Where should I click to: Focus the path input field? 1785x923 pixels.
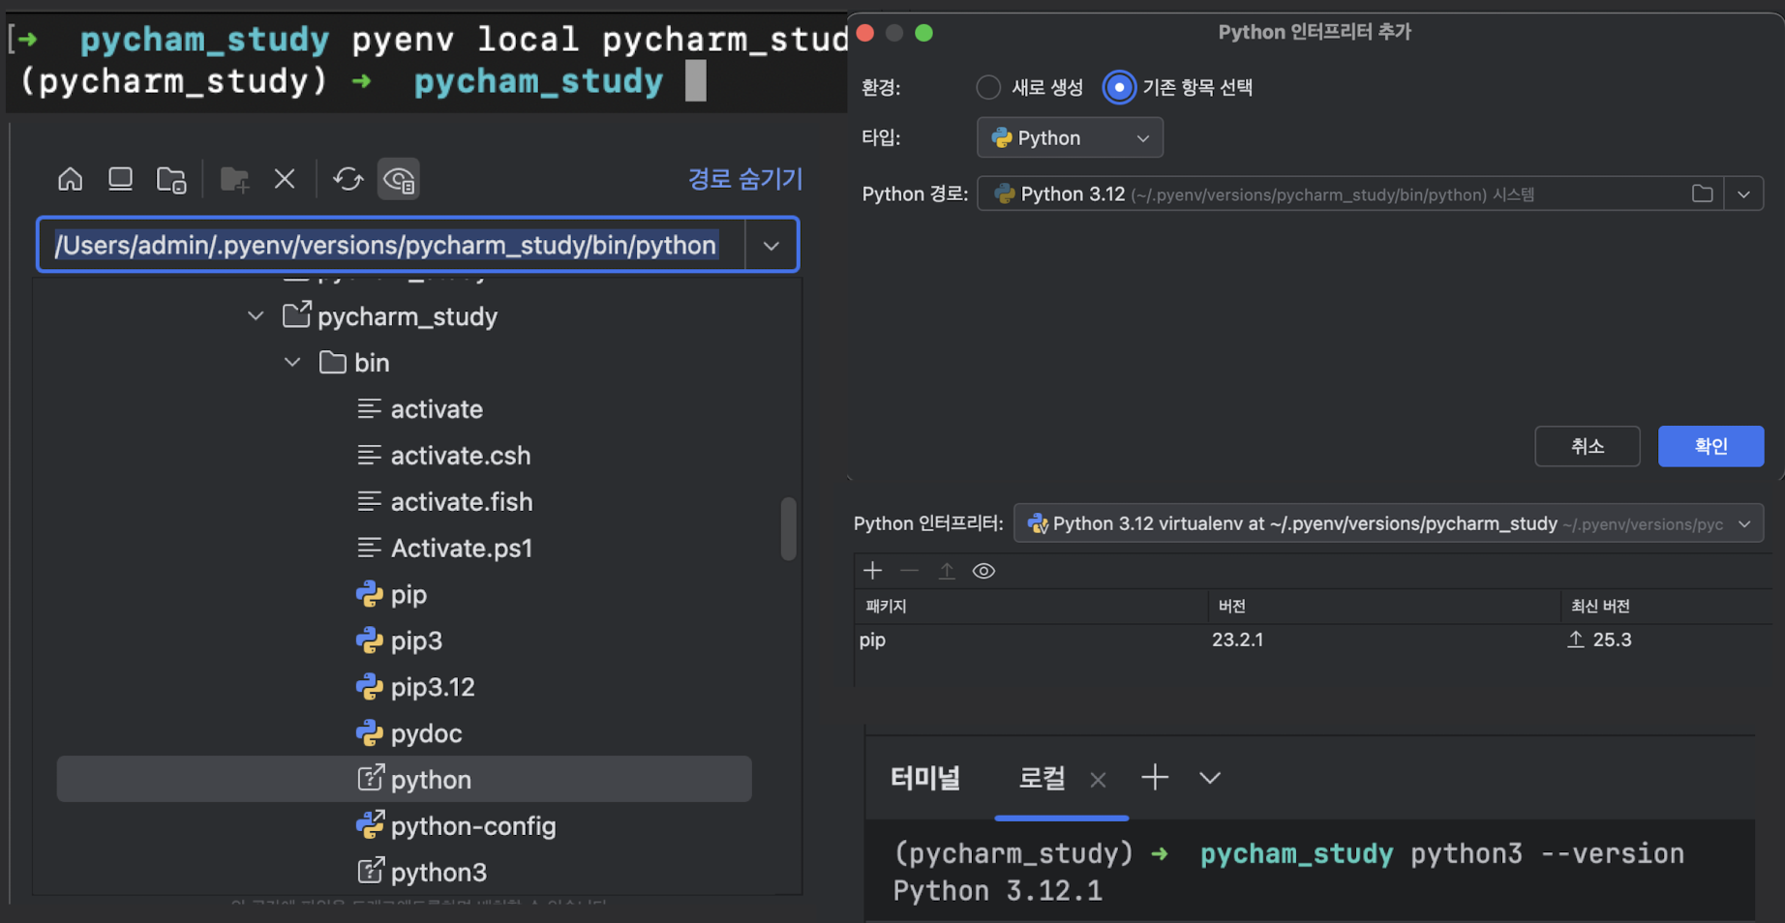(390, 245)
